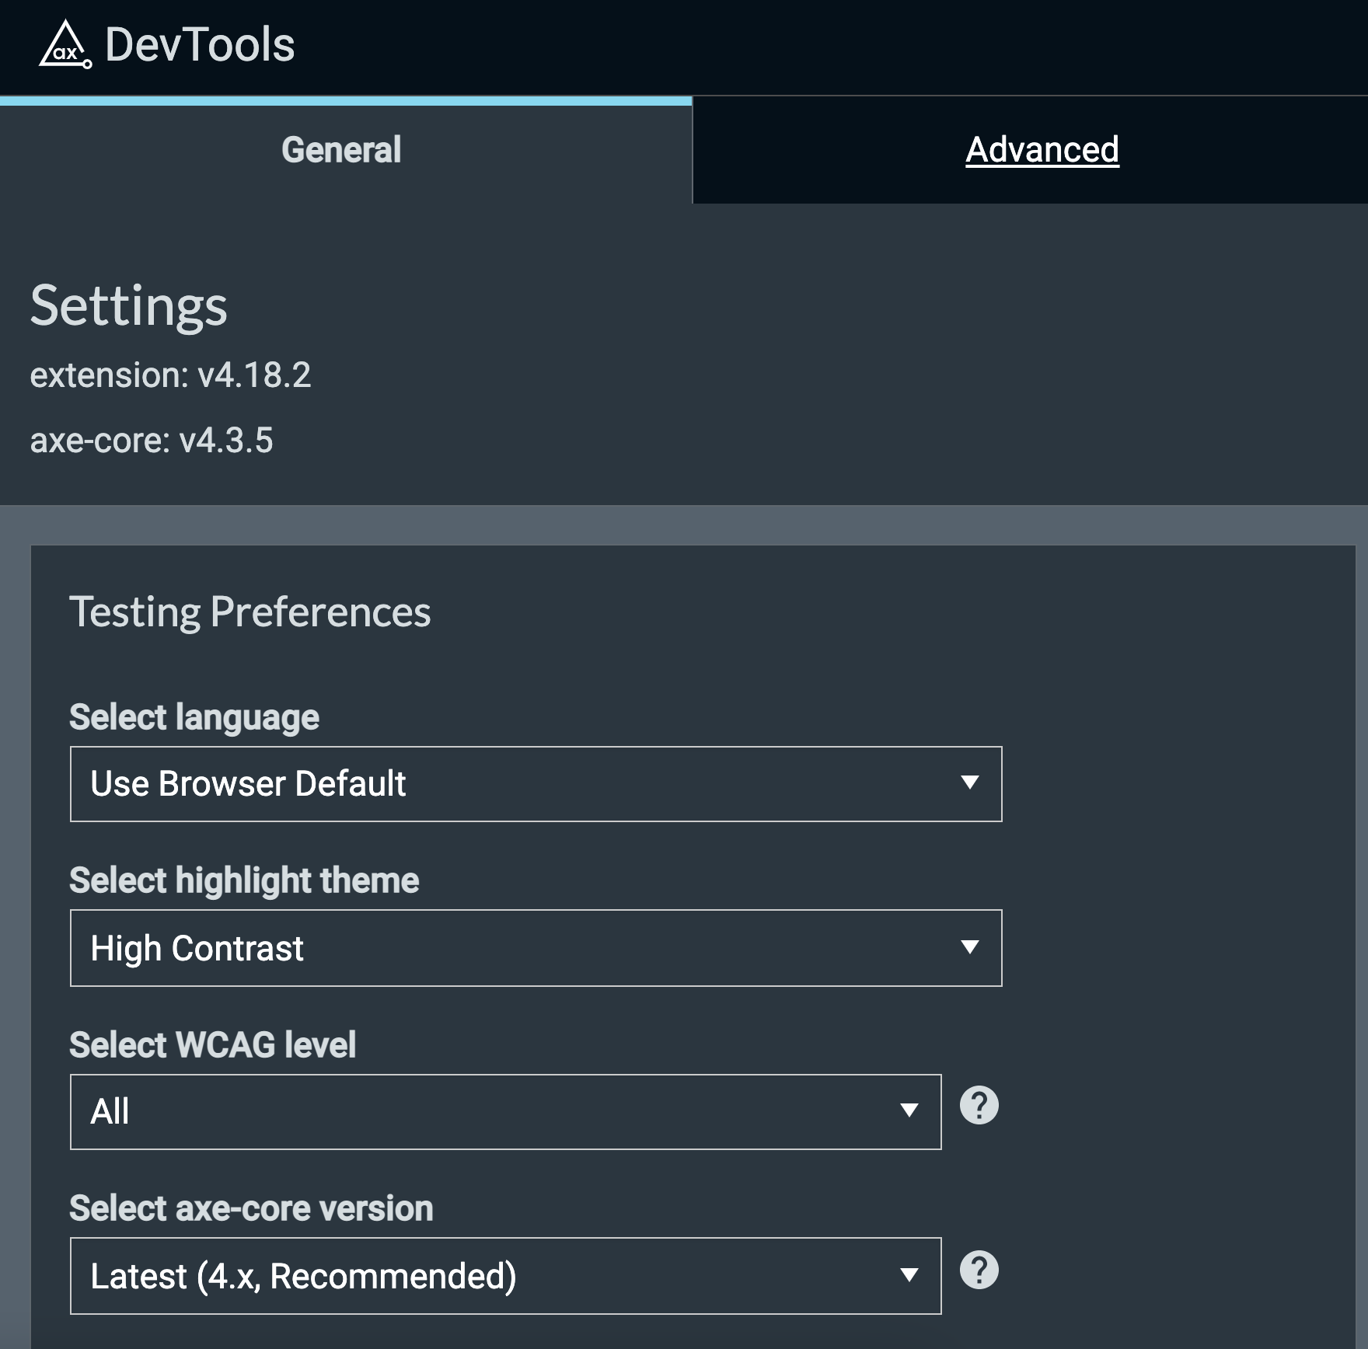Expand the 'Select WCAG level' dropdown
Viewport: 1368px width, 1349px height.
pos(505,1111)
